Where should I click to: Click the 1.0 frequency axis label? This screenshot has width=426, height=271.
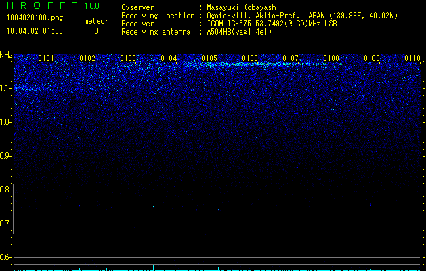click(x=5, y=122)
